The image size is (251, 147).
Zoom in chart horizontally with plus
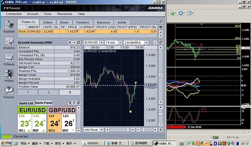click(x=155, y=130)
